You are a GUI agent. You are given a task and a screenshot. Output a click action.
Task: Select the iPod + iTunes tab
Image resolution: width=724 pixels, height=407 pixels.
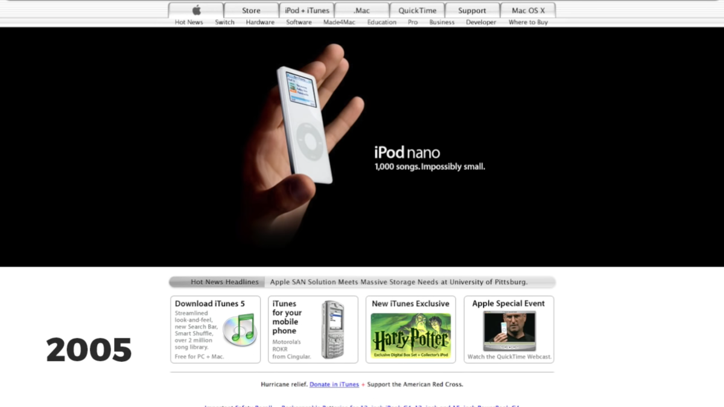pyautogui.click(x=306, y=10)
